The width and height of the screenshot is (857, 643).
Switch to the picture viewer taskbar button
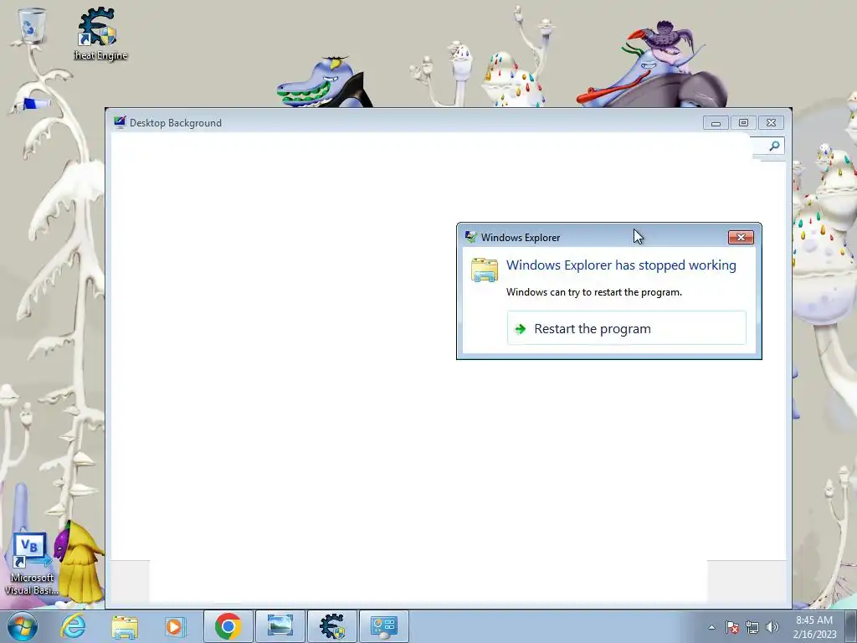tap(280, 626)
